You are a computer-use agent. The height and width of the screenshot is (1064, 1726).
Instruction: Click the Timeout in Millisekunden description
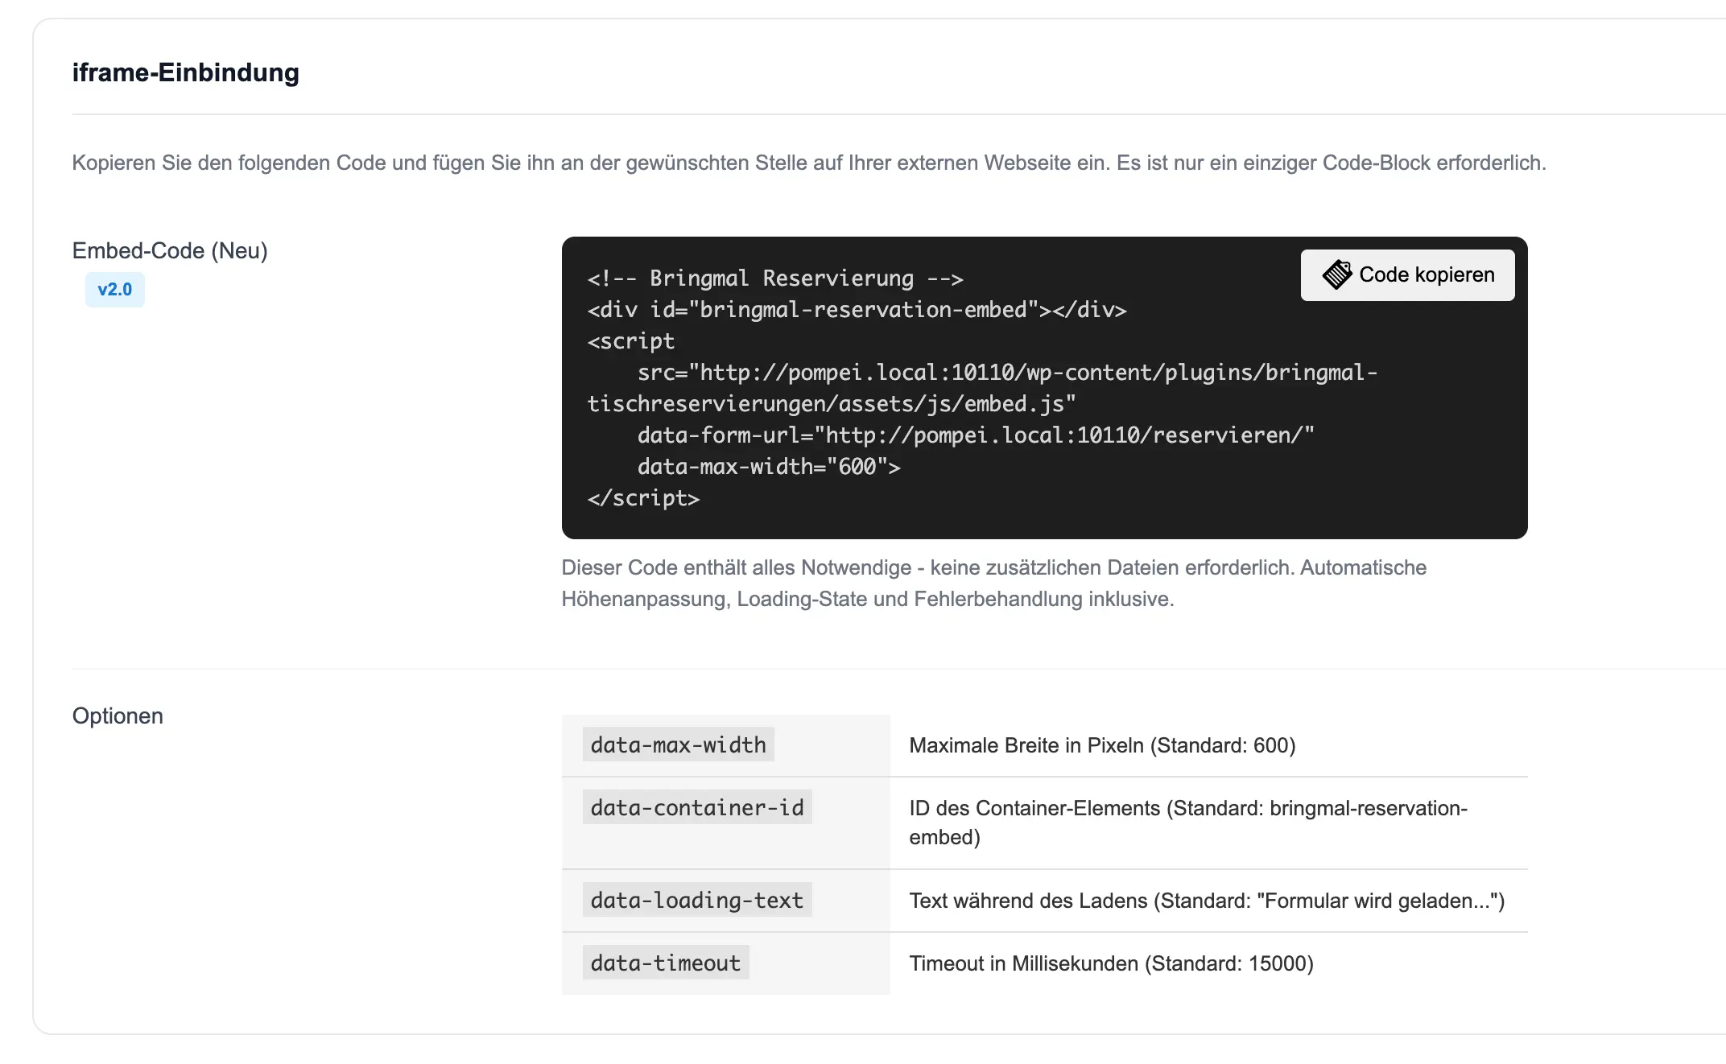tap(1110, 963)
